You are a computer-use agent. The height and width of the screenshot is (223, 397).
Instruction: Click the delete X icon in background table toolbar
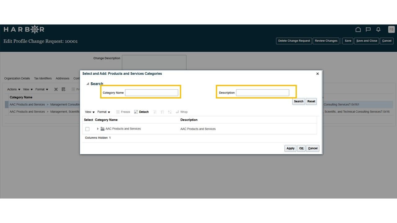tap(56, 89)
